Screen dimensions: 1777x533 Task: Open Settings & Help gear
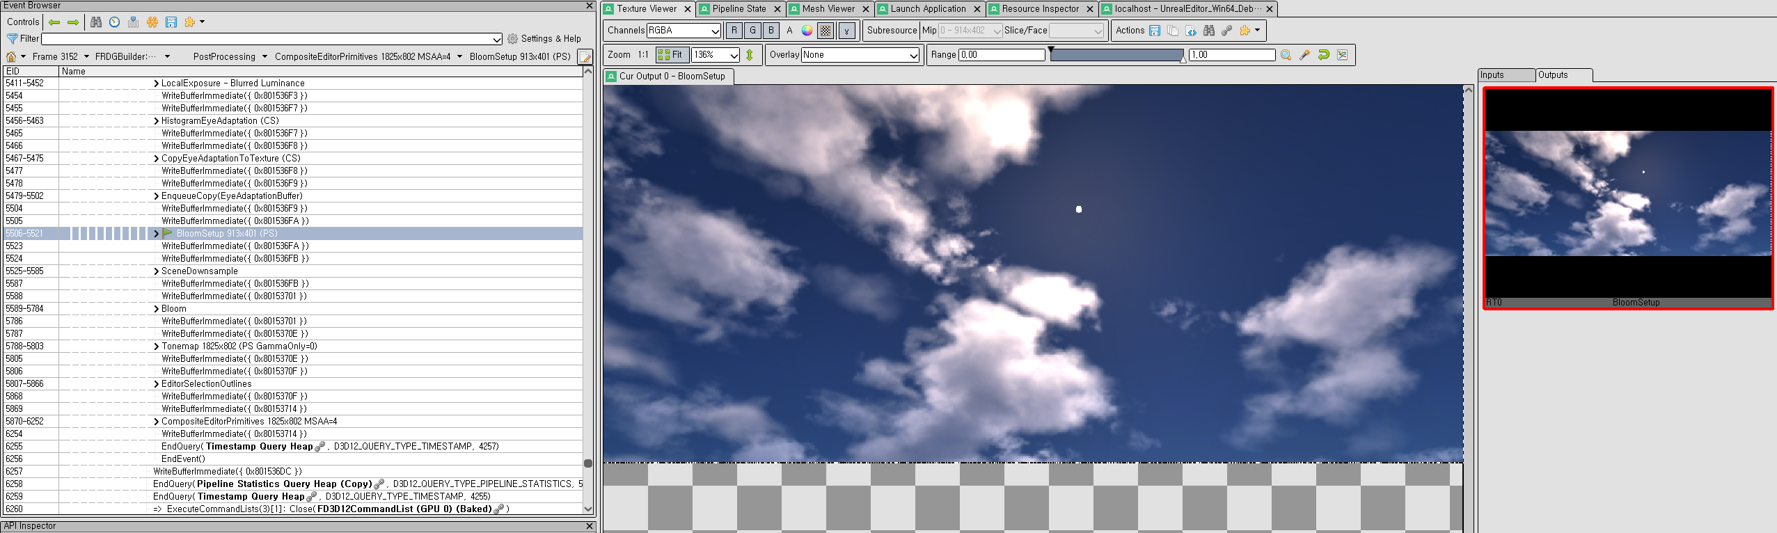(544, 39)
